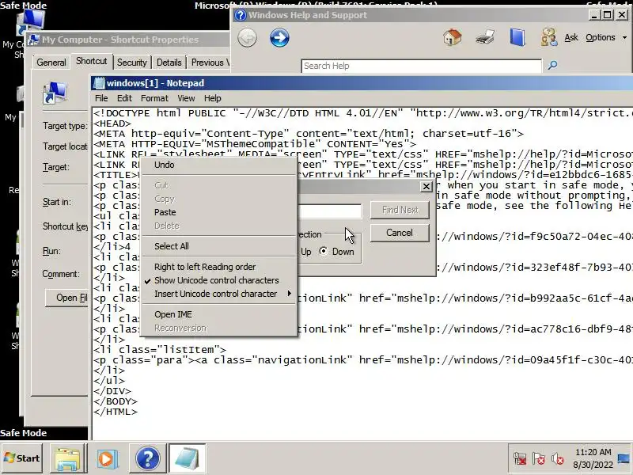Open Action Center flag tray icon
This screenshot has height=475, width=633.
[539, 459]
